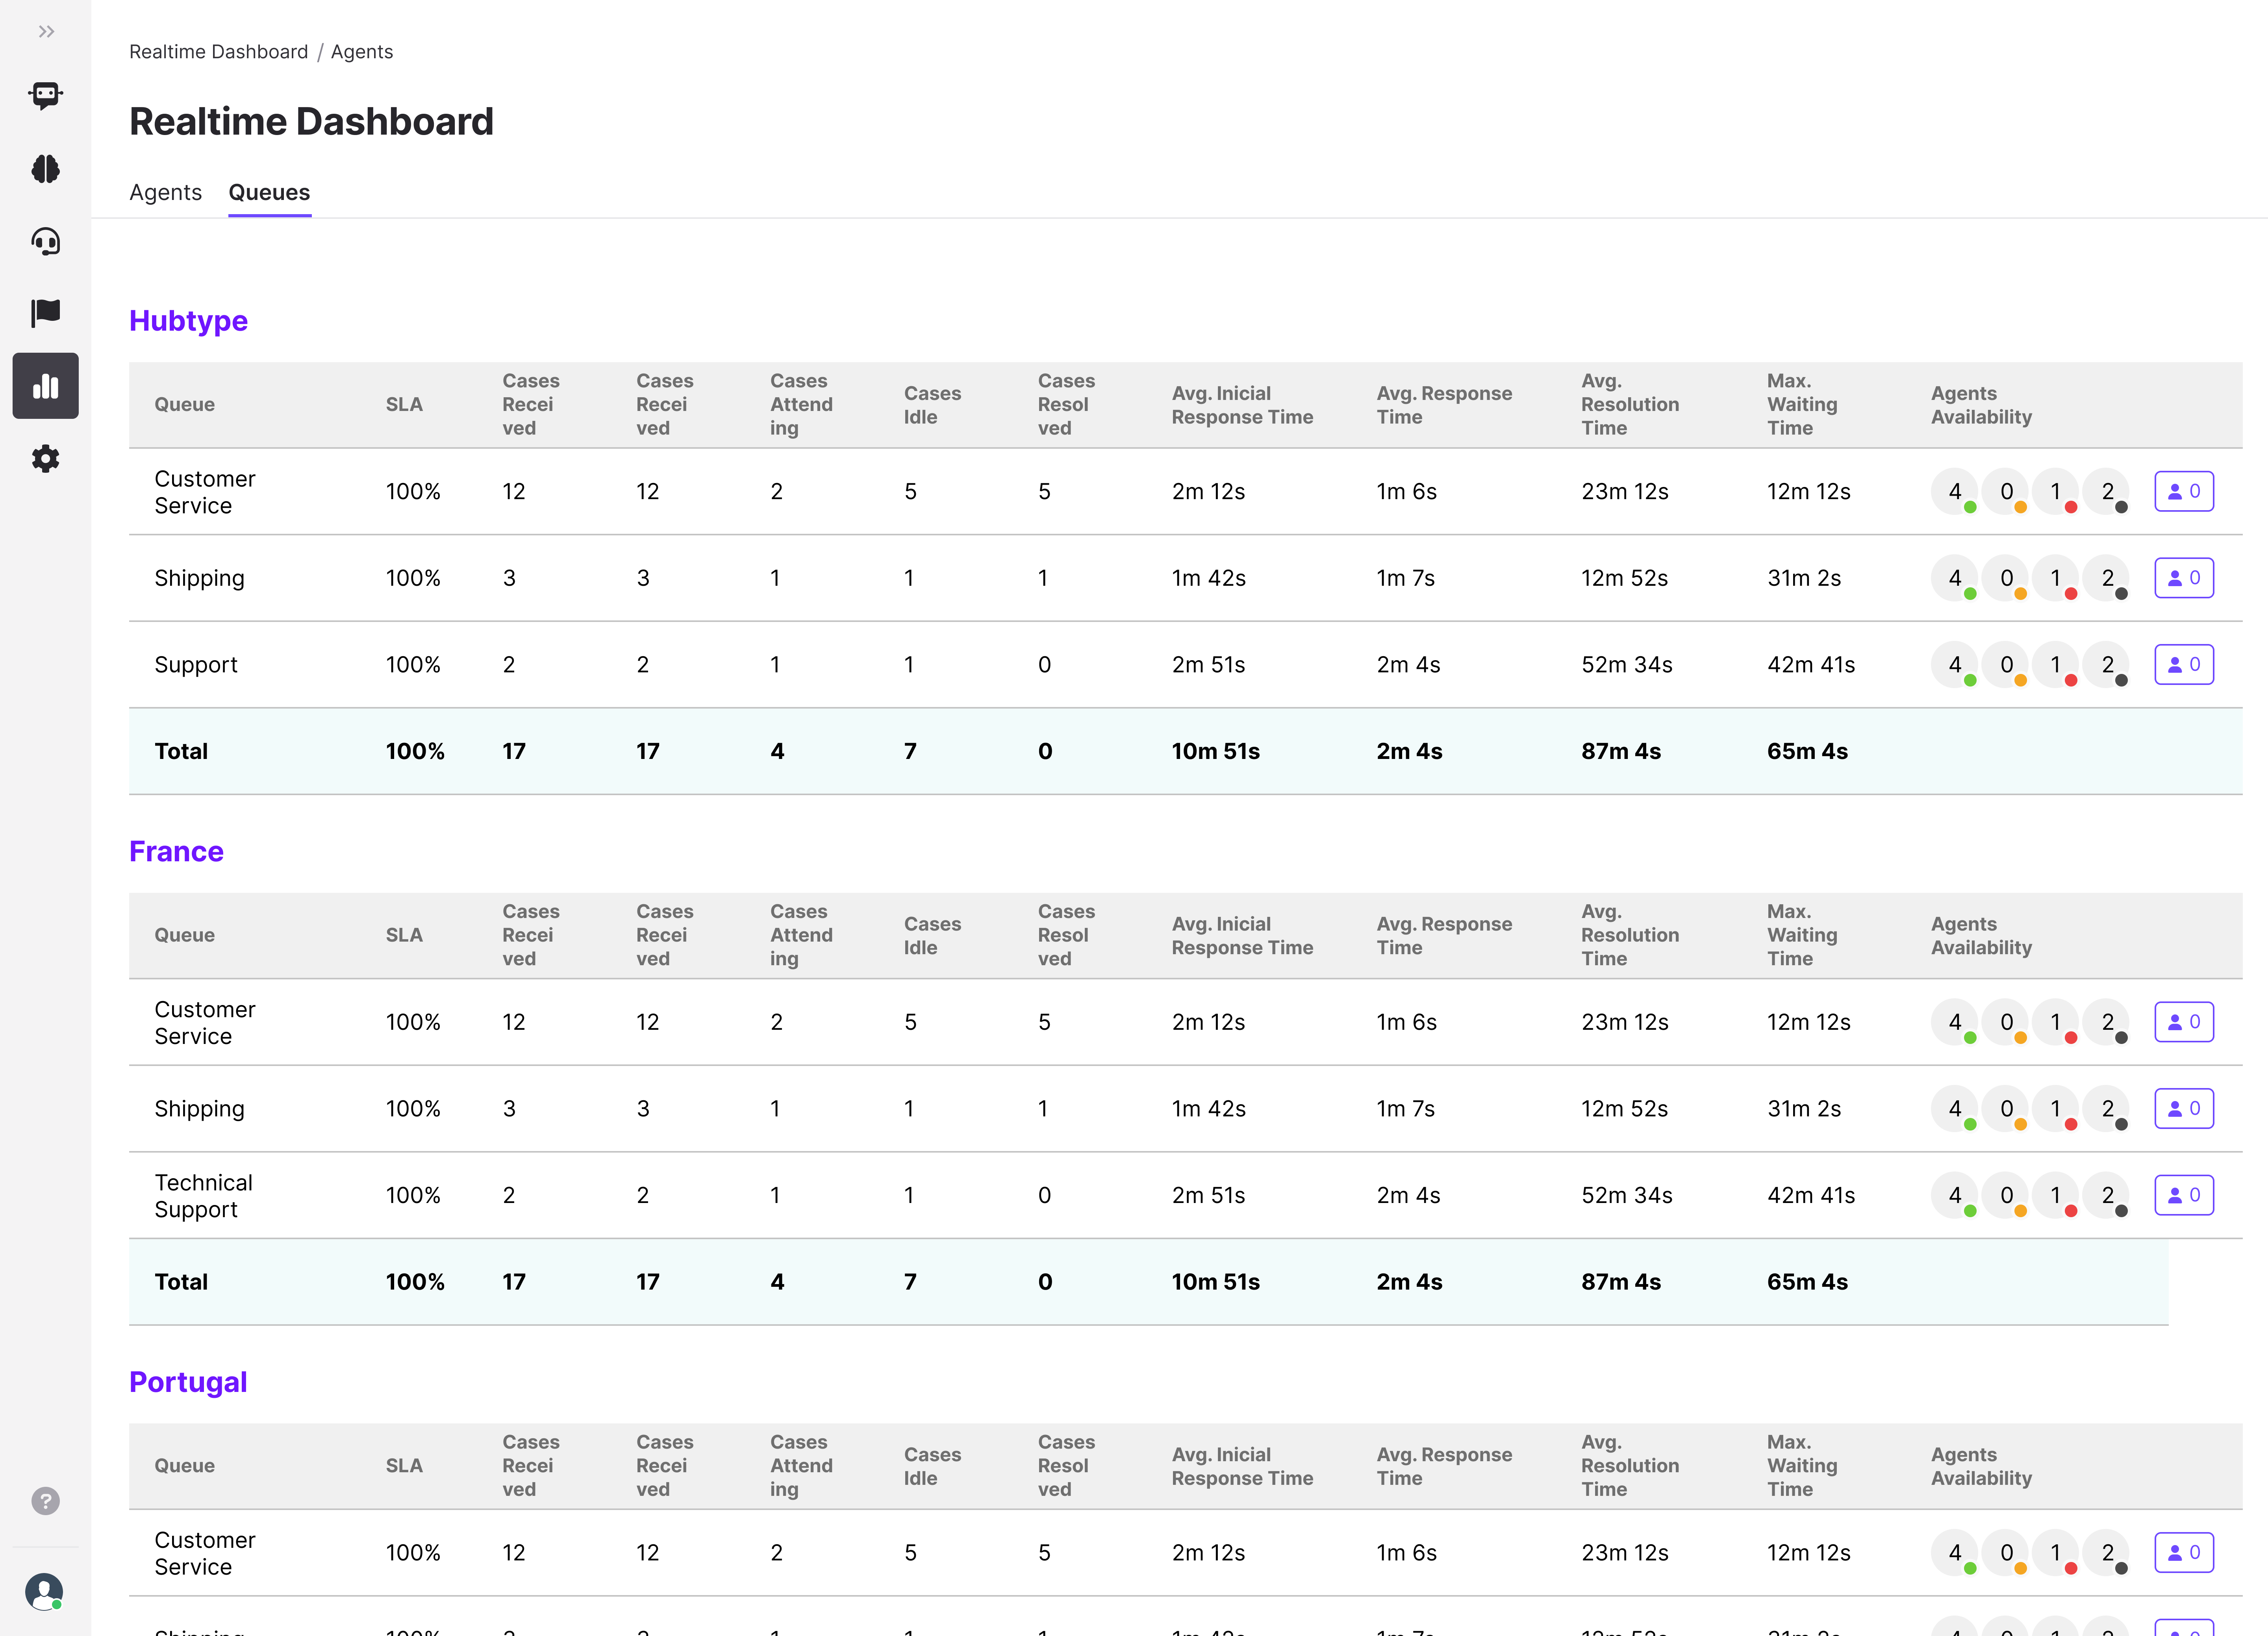Click the help question mark icon
Viewport: 2268px width, 1636px height.
pyautogui.click(x=46, y=1501)
